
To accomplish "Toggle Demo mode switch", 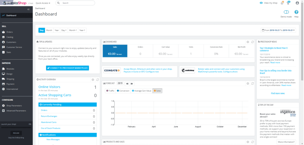I will tap(286, 12).
